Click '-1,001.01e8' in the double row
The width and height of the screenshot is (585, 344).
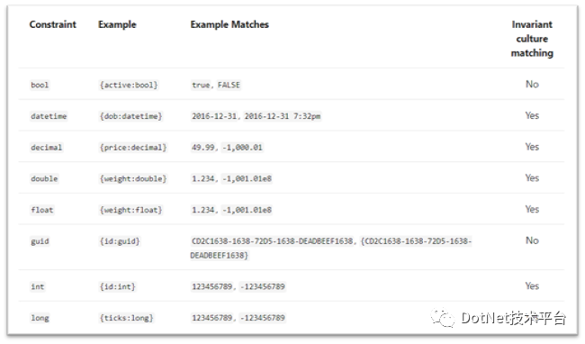click(x=247, y=179)
